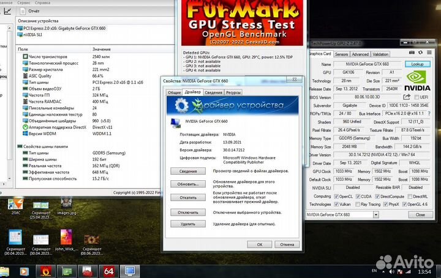Toggle the PhysX checkbox
441x278 pixels.
385,204
